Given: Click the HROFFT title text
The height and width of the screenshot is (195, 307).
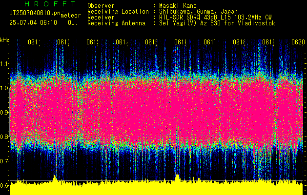Looking at the screenshot, I should (x=50, y=4).
